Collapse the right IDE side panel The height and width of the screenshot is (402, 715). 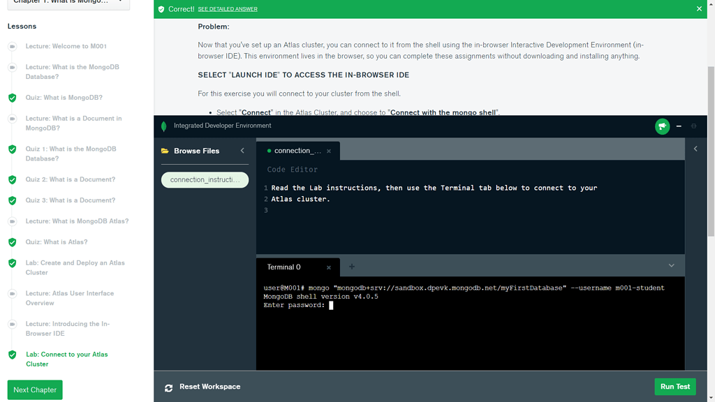coord(695,149)
